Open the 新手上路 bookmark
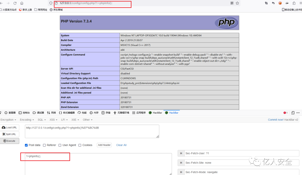This screenshot has width=302, height=175. point(25,10)
